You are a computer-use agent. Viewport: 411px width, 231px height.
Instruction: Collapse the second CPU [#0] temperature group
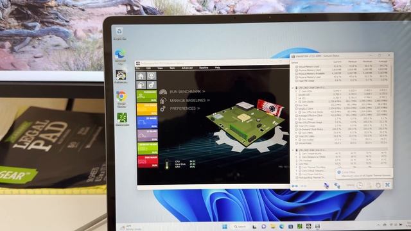(x=293, y=150)
